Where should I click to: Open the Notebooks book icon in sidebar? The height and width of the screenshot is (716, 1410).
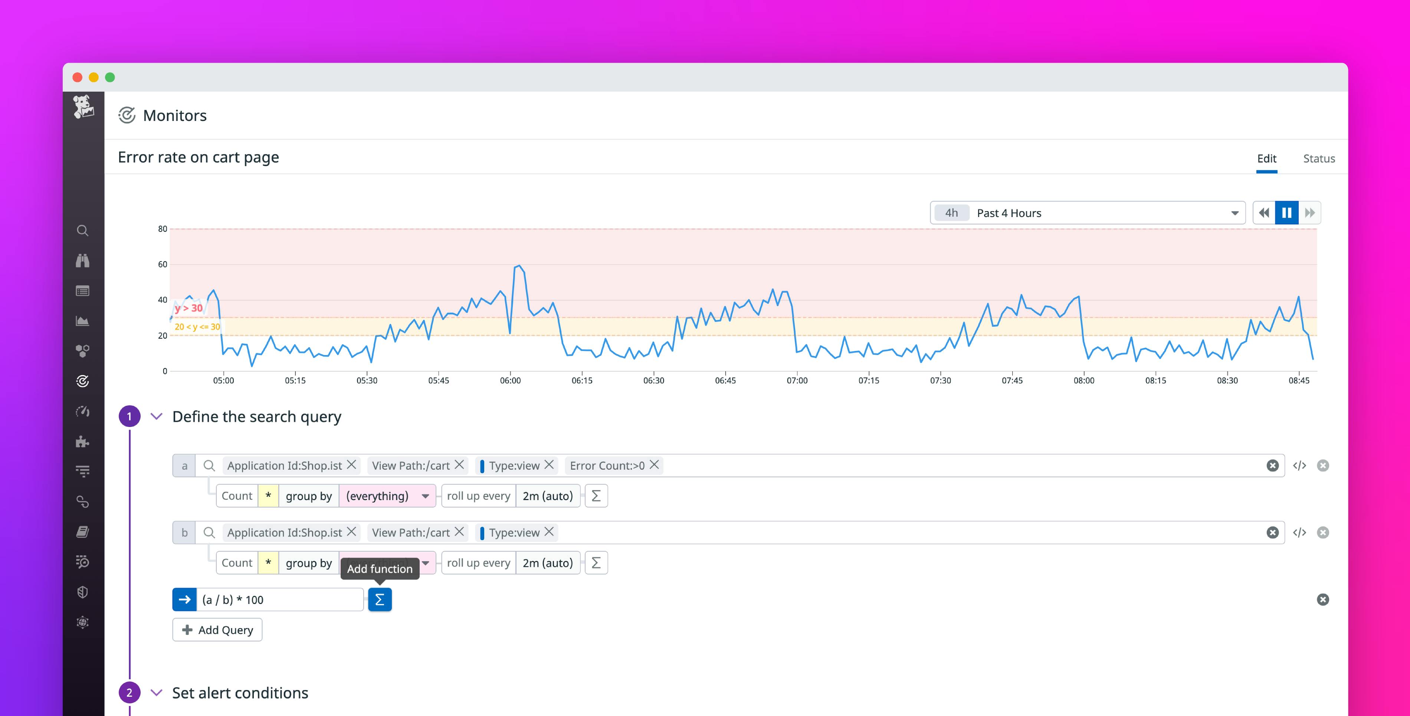click(x=83, y=532)
